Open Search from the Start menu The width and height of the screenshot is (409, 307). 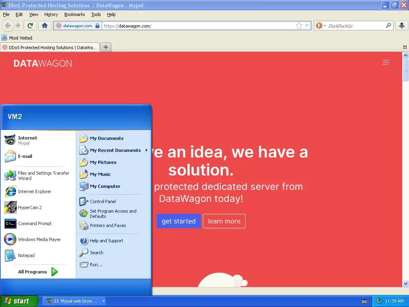click(x=114, y=253)
